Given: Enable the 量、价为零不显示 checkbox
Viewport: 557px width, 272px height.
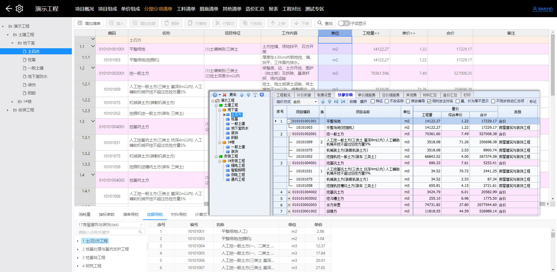Looking at the screenshot, I should 458,101.
